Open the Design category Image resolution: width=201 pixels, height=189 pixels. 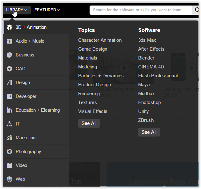pos(36,83)
